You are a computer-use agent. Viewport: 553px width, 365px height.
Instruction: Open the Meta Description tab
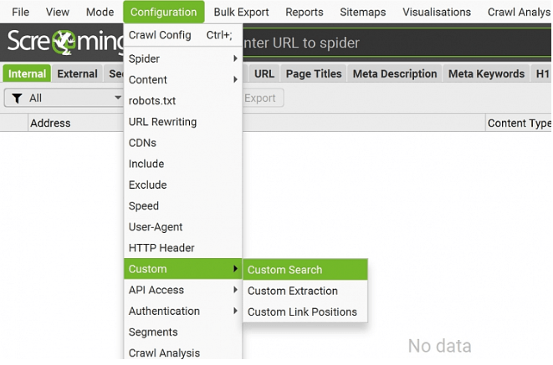click(x=395, y=74)
